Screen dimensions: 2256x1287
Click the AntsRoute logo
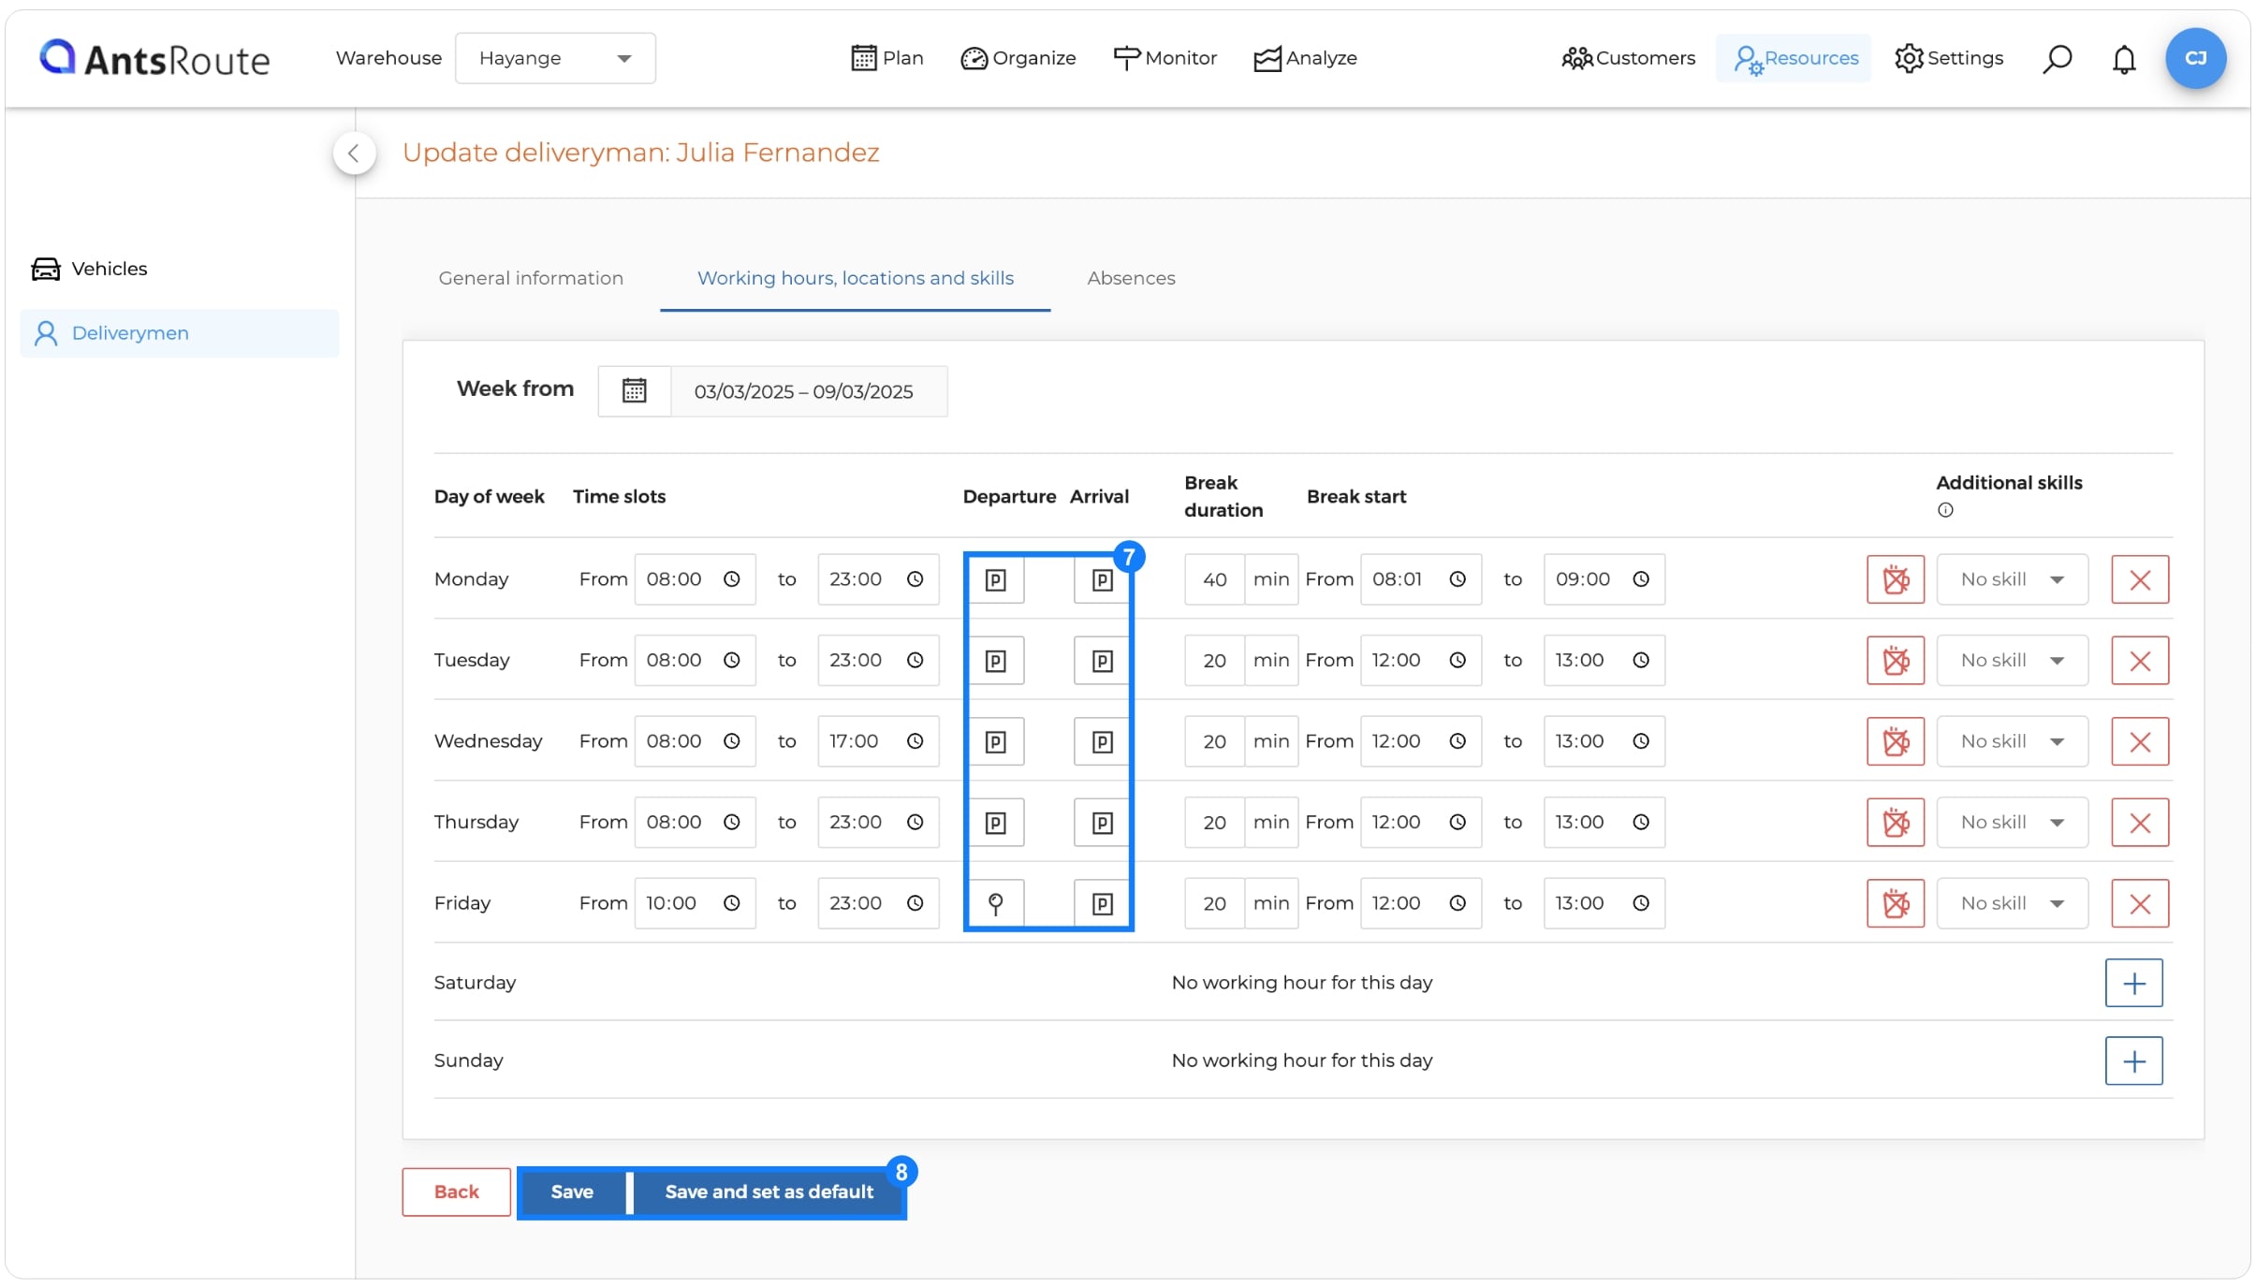[154, 58]
